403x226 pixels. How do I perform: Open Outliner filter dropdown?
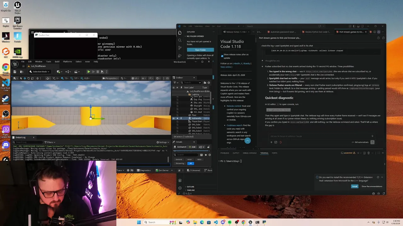[176, 83]
